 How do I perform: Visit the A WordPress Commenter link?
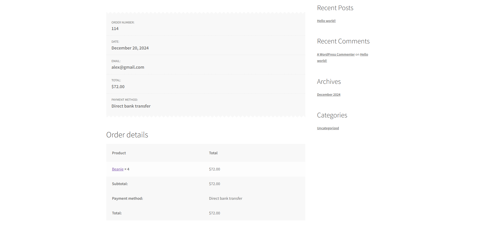(x=336, y=55)
